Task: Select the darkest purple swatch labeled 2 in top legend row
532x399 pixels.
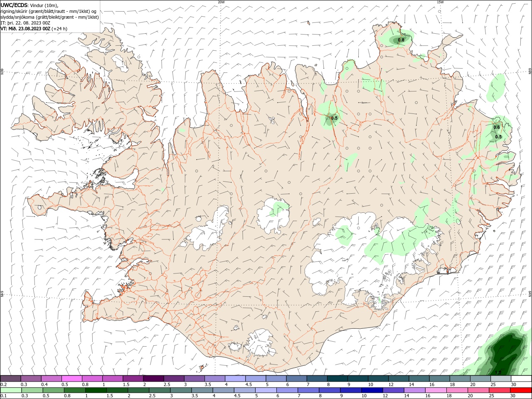Action: click(153, 379)
